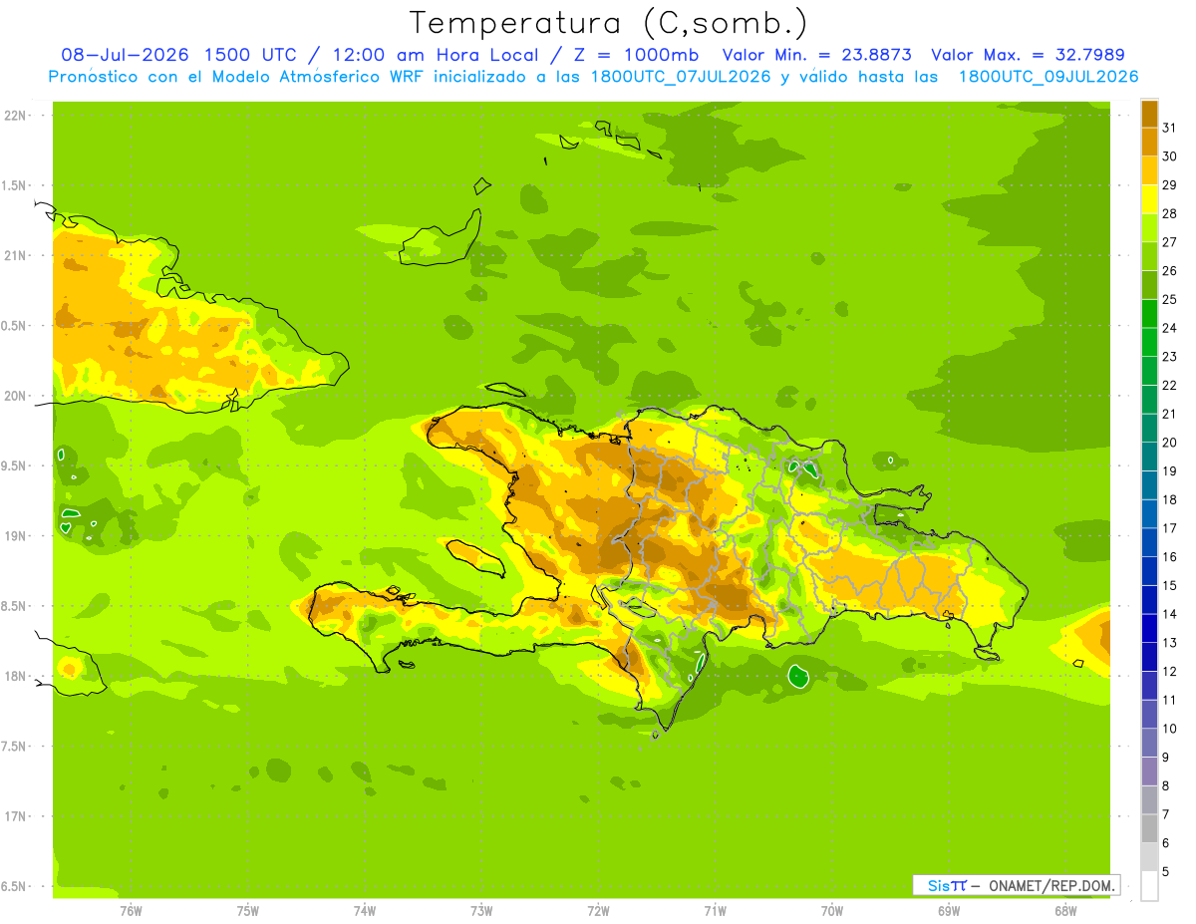This screenshot has height=924, width=1196.
Task: Click the '69W' longitude axis label
Action: [x=949, y=910]
